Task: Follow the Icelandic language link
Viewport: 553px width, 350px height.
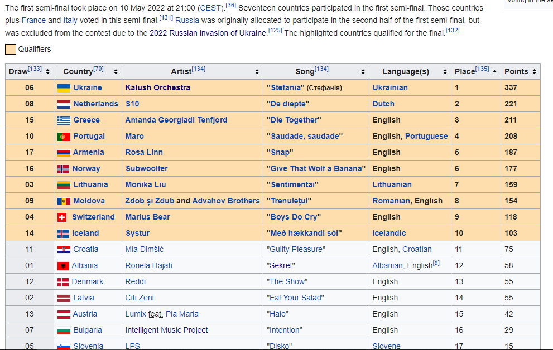Action: pyautogui.click(x=389, y=233)
